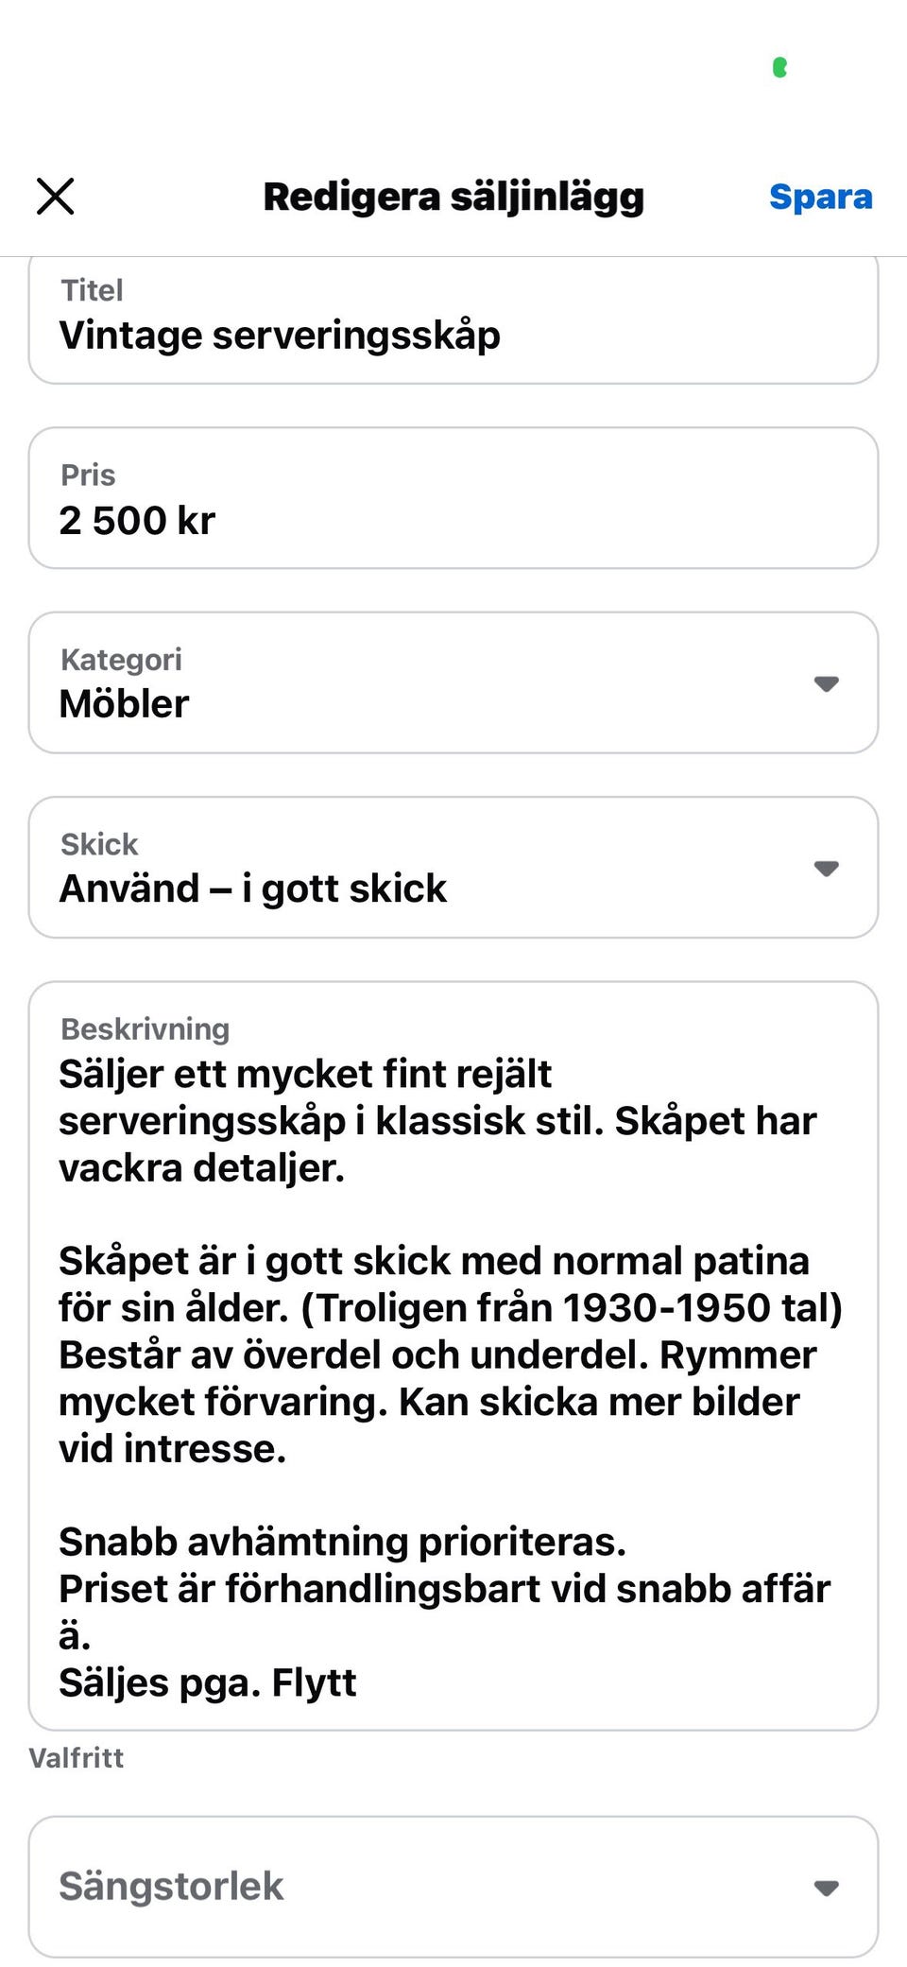
Task: Close the Redigera säljinlägg screen
Action: point(55,197)
